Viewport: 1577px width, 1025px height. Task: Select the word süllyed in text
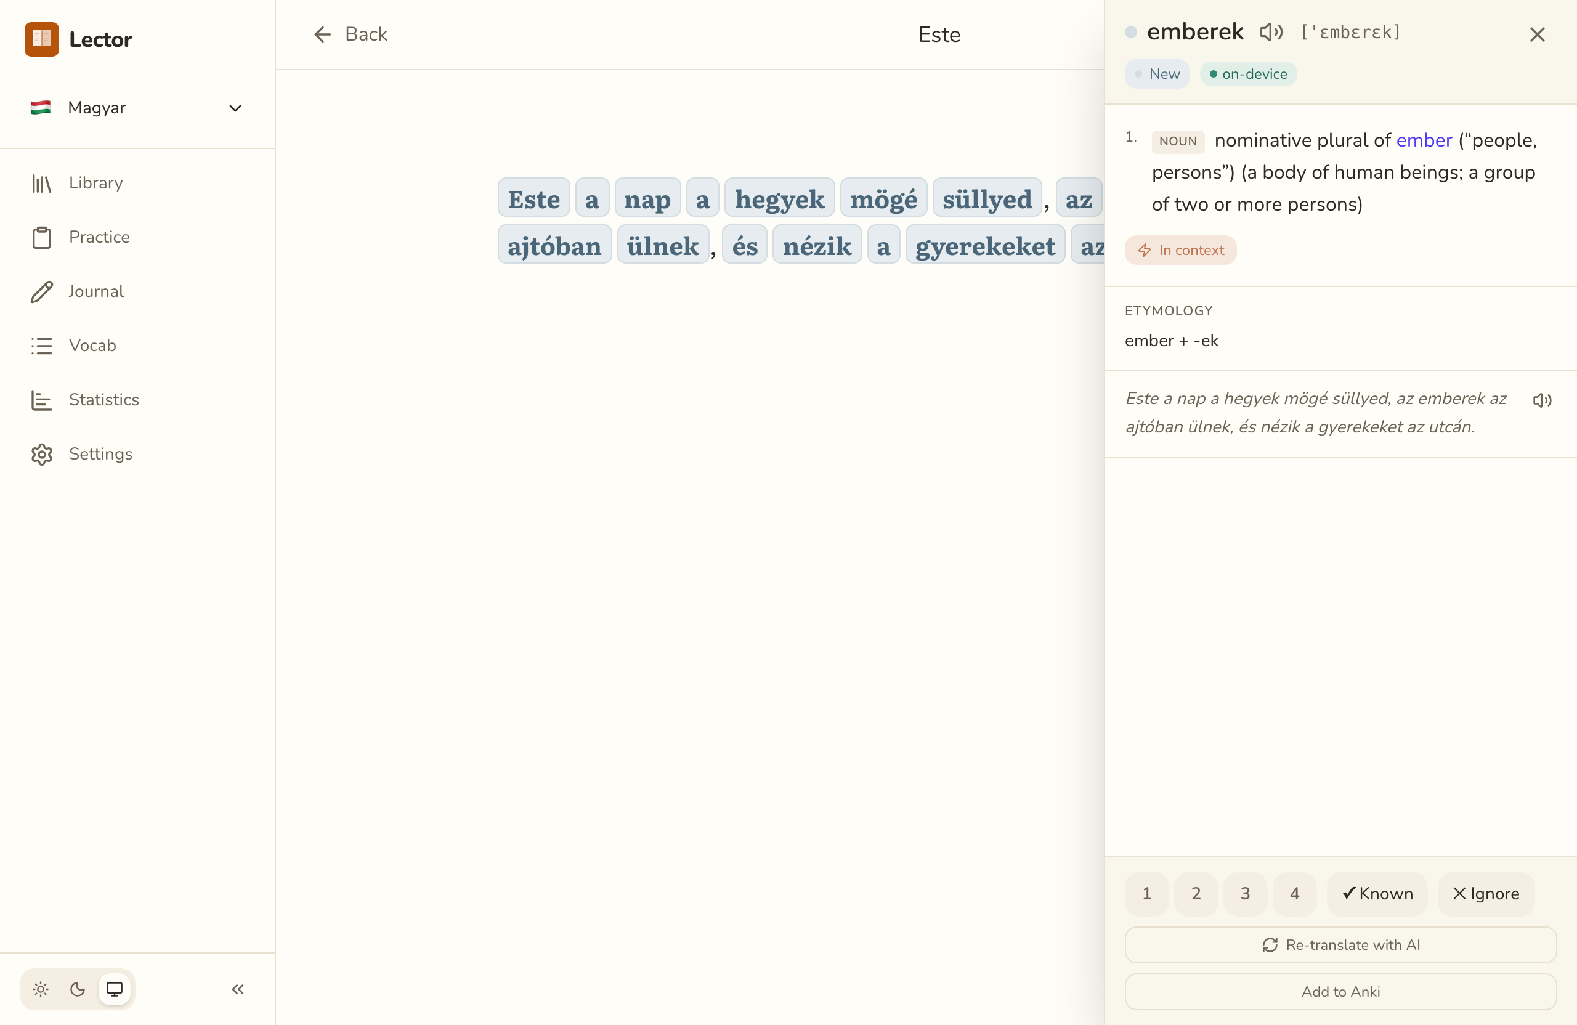(987, 198)
